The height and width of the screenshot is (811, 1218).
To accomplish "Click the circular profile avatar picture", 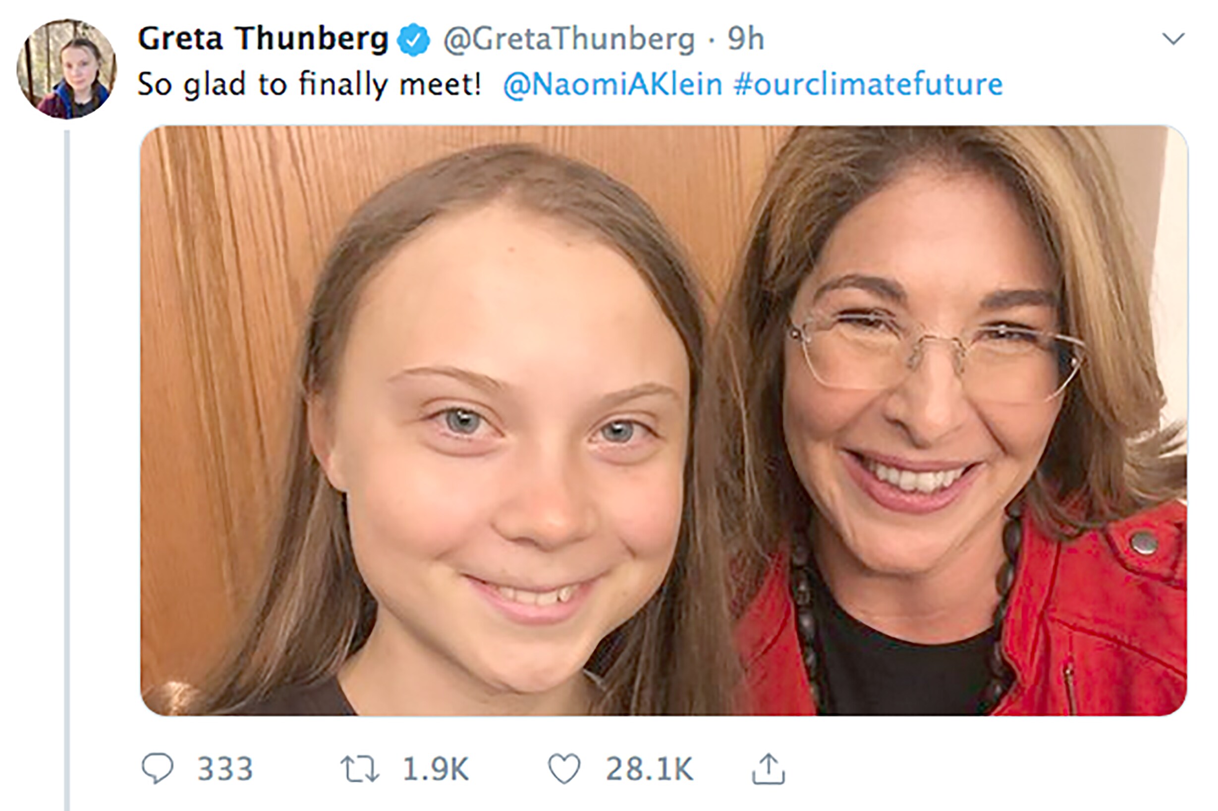I will coord(67,69).
